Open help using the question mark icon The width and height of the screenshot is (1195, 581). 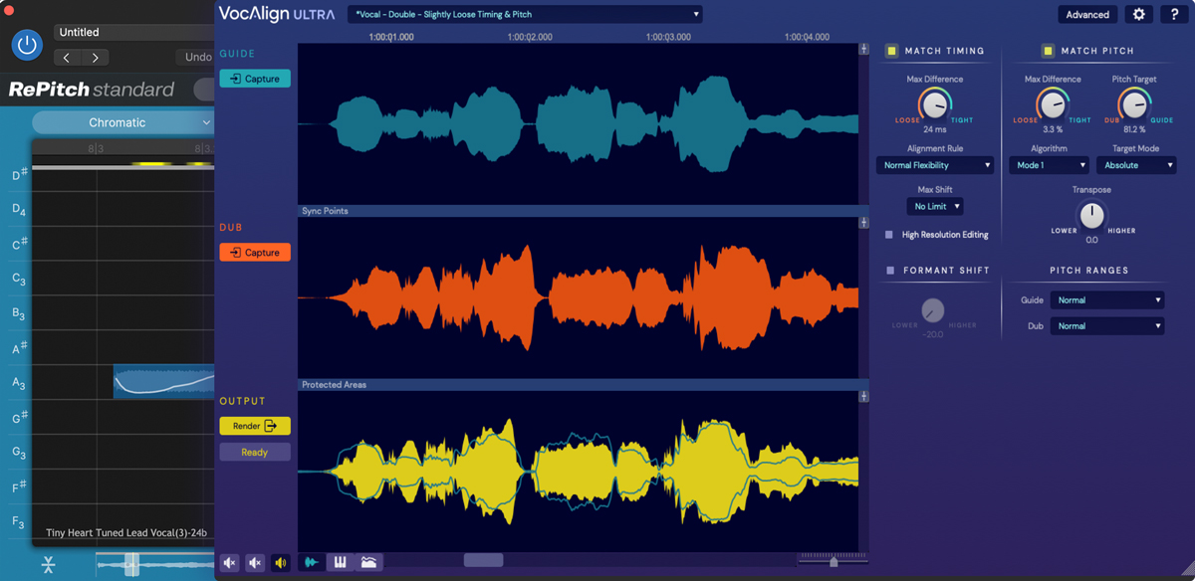(x=1173, y=14)
